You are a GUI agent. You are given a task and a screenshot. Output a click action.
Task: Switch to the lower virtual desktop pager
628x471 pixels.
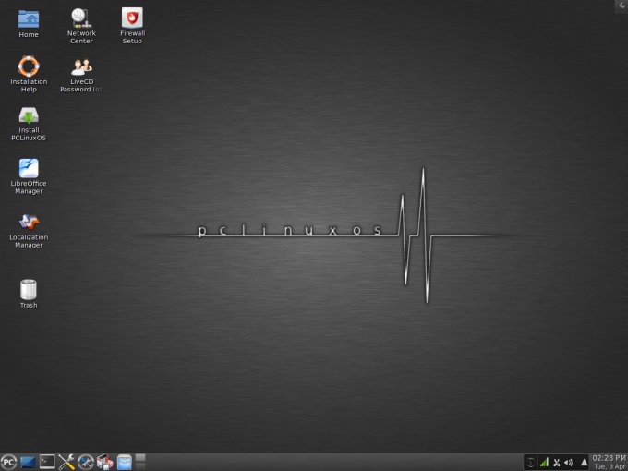coord(140,466)
